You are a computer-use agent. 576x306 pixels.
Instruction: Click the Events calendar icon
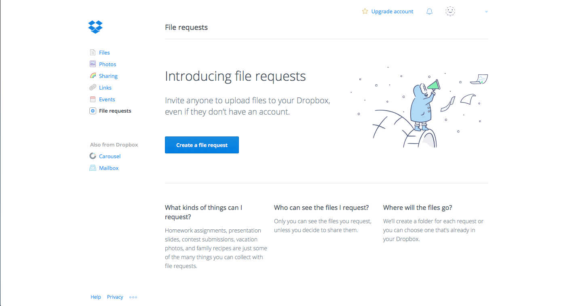pyautogui.click(x=93, y=99)
